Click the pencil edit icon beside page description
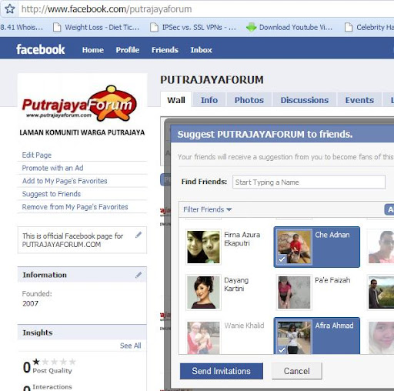This screenshot has height=391, width=394. coord(139,235)
